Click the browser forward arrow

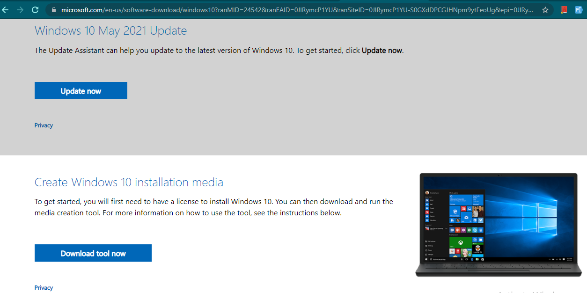[x=20, y=9]
